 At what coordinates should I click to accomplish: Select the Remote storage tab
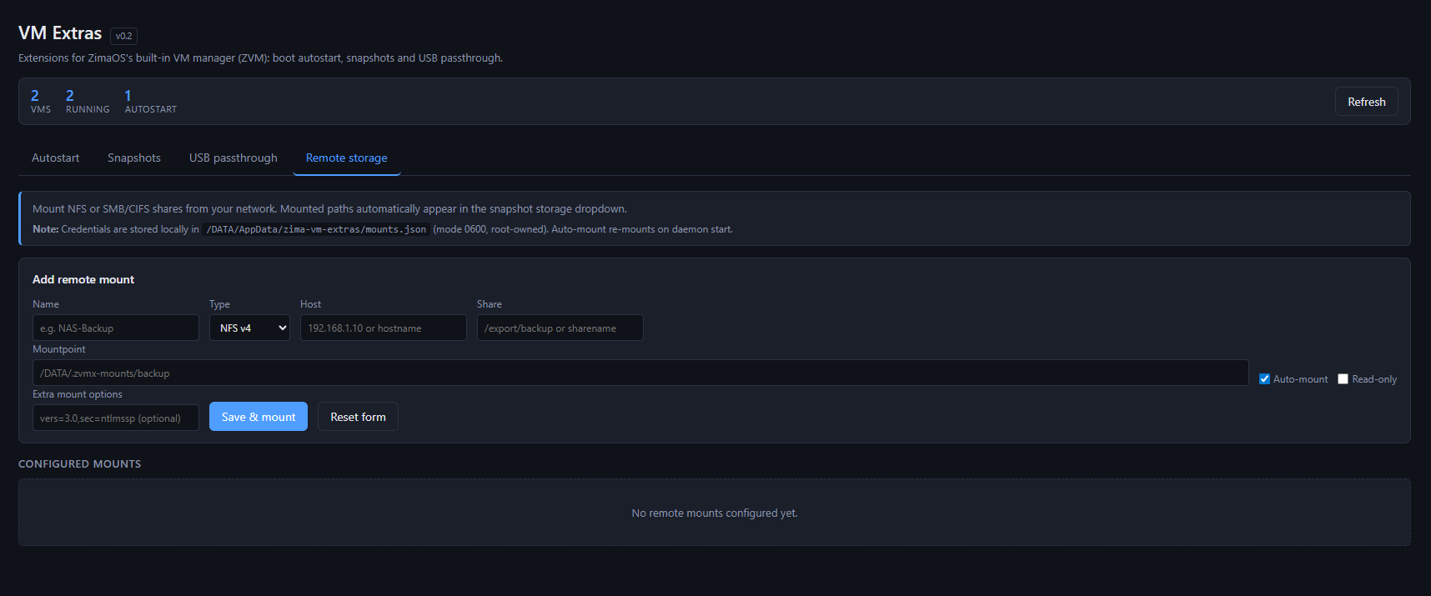click(347, 158)
